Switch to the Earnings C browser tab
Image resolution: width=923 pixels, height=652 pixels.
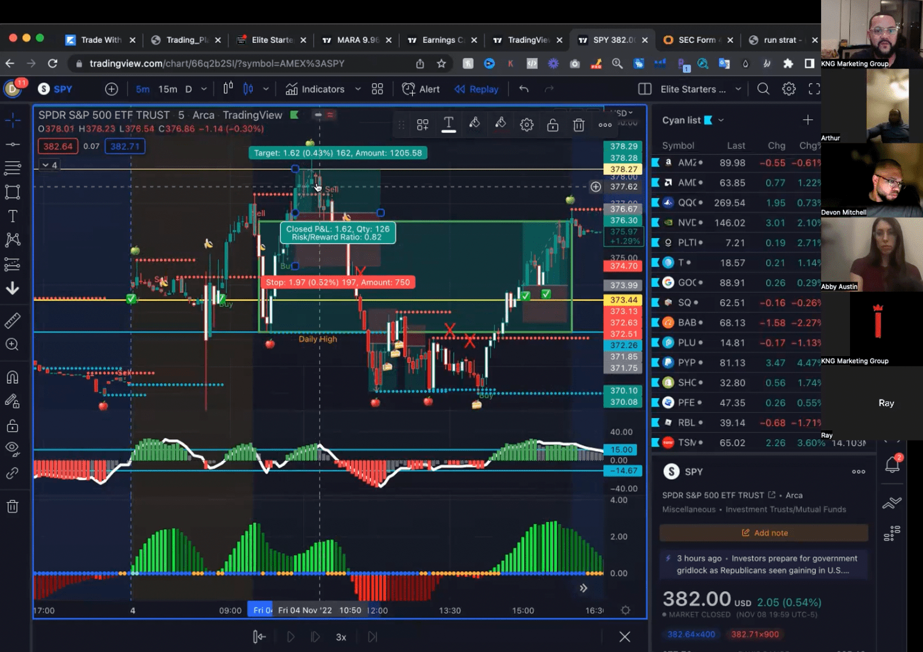[443, 40]
